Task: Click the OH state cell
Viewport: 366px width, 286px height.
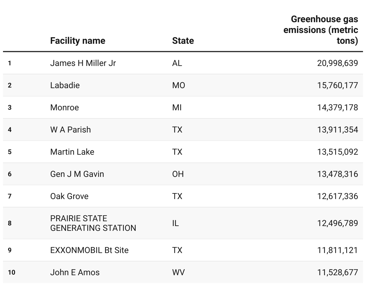Action: click(178, 174)
